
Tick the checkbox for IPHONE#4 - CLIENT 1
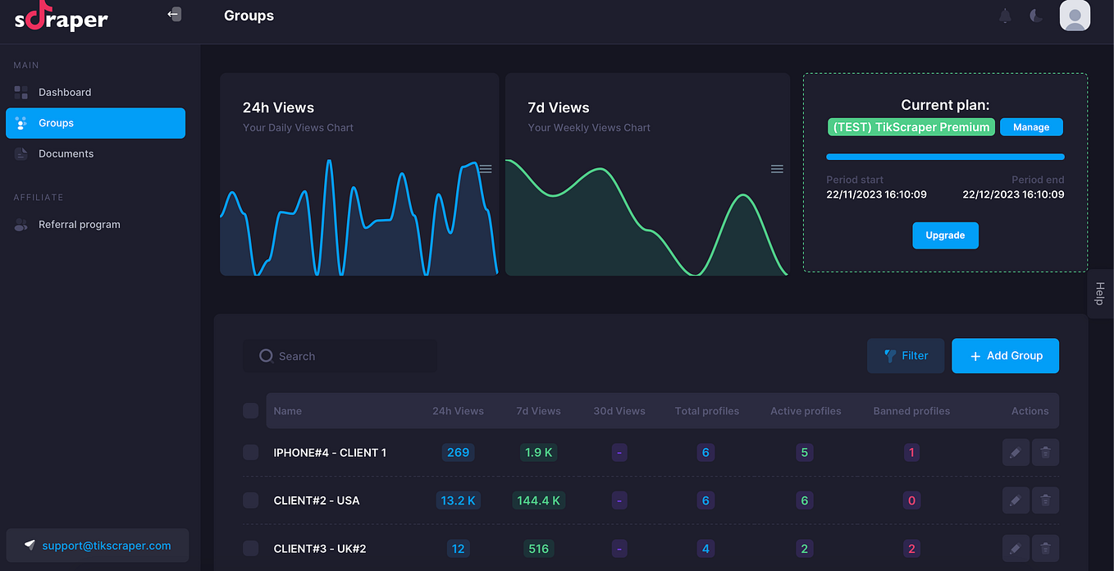click(x=251, y=452)
